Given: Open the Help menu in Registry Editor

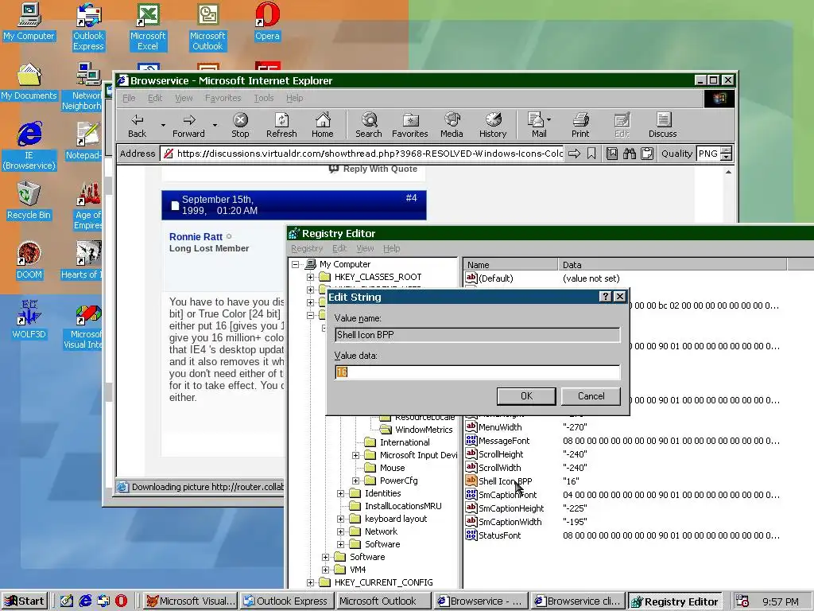Looking at the screenshot, I should click(x=391, y=248).
